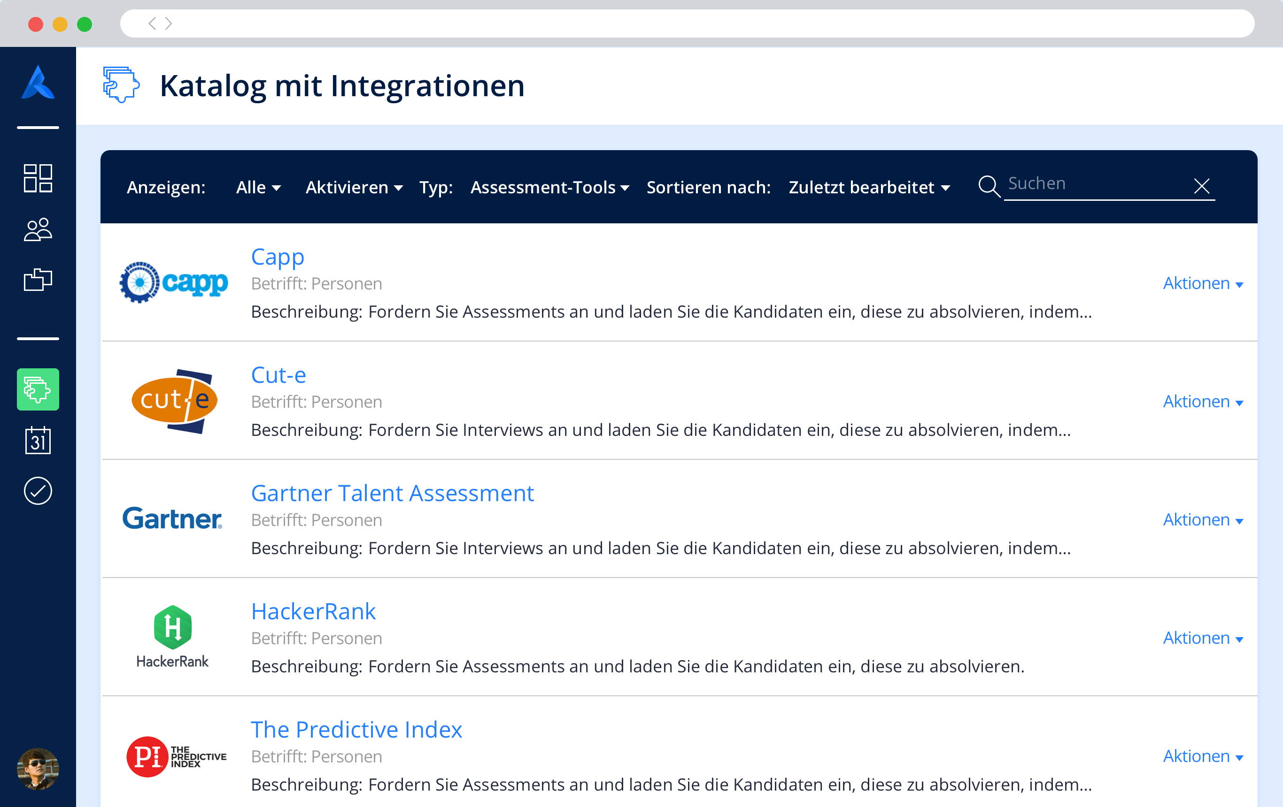Open the Zuletzt bearbeitet sort dropdown
Image resolution: width=1283 pixels, height=807 pixels.
[870, 187]
